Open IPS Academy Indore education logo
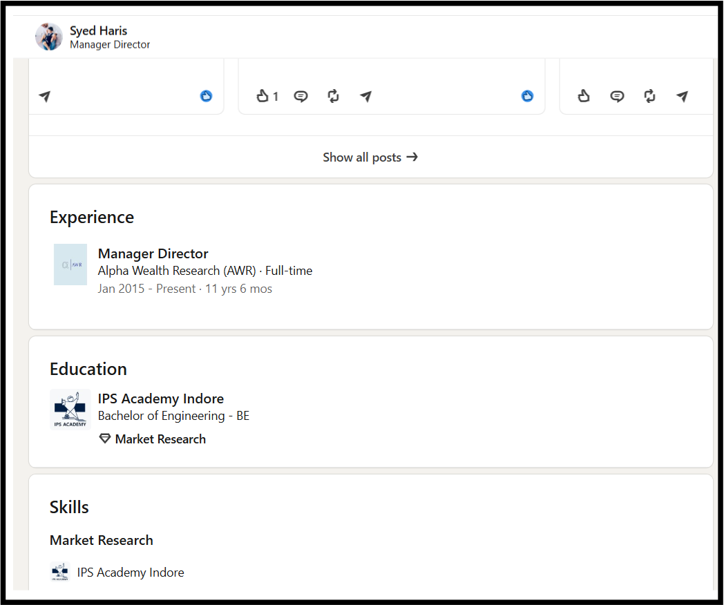 click(x=70, y=410)
